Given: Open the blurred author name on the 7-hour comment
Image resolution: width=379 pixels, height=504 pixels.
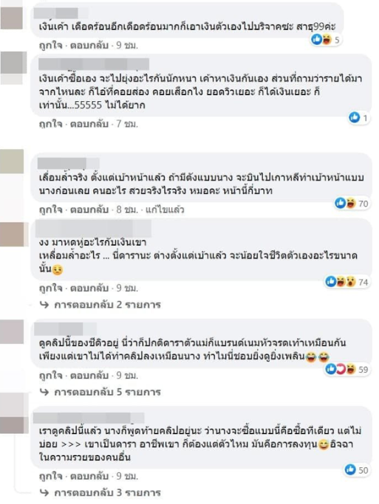Looking at the screenshot, I should coord(94,64).
